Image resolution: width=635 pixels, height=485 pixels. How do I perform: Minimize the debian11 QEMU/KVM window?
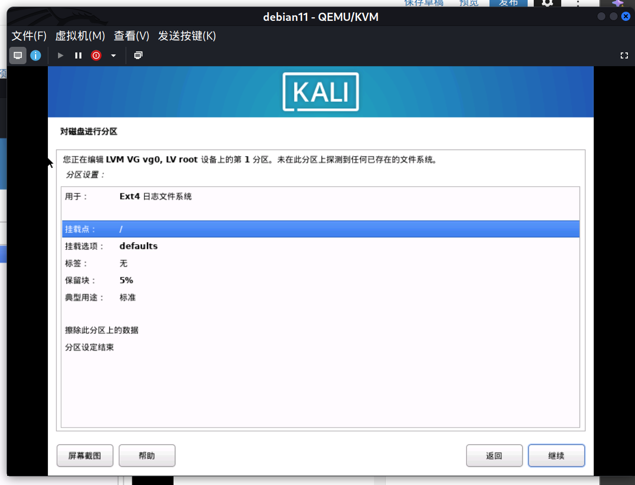(601, 16)
